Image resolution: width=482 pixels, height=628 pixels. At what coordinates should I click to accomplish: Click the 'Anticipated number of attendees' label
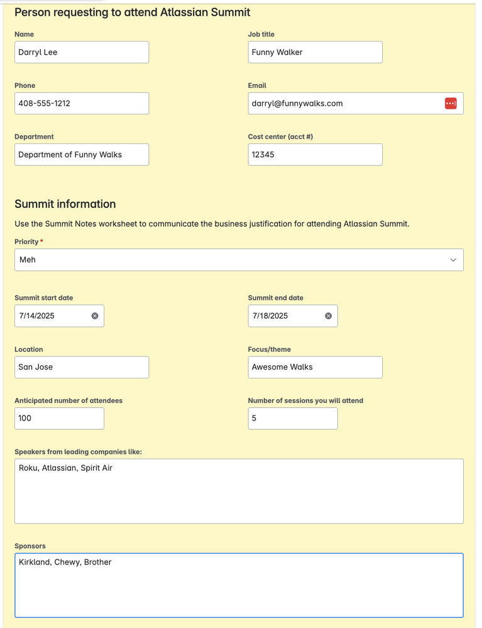[68, 400]
